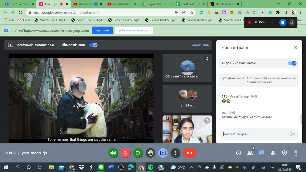Screen dimensions: 306x172
Task: Open Spotify from the taskbar
Action: (151, 167)
